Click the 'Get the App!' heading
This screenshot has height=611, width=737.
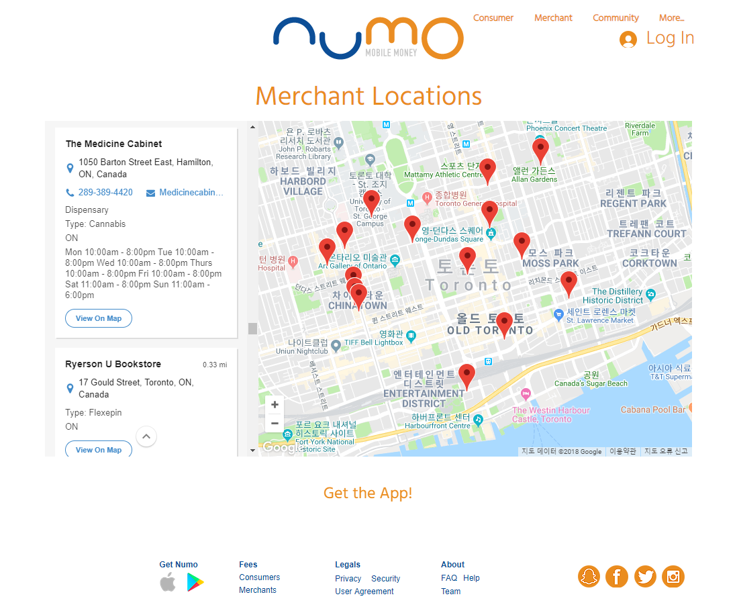click(x=368, y=493)
